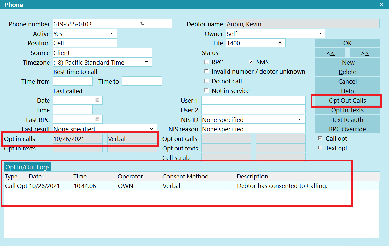
Task: Click the Opt In Texts button
Action: (347, 110)
